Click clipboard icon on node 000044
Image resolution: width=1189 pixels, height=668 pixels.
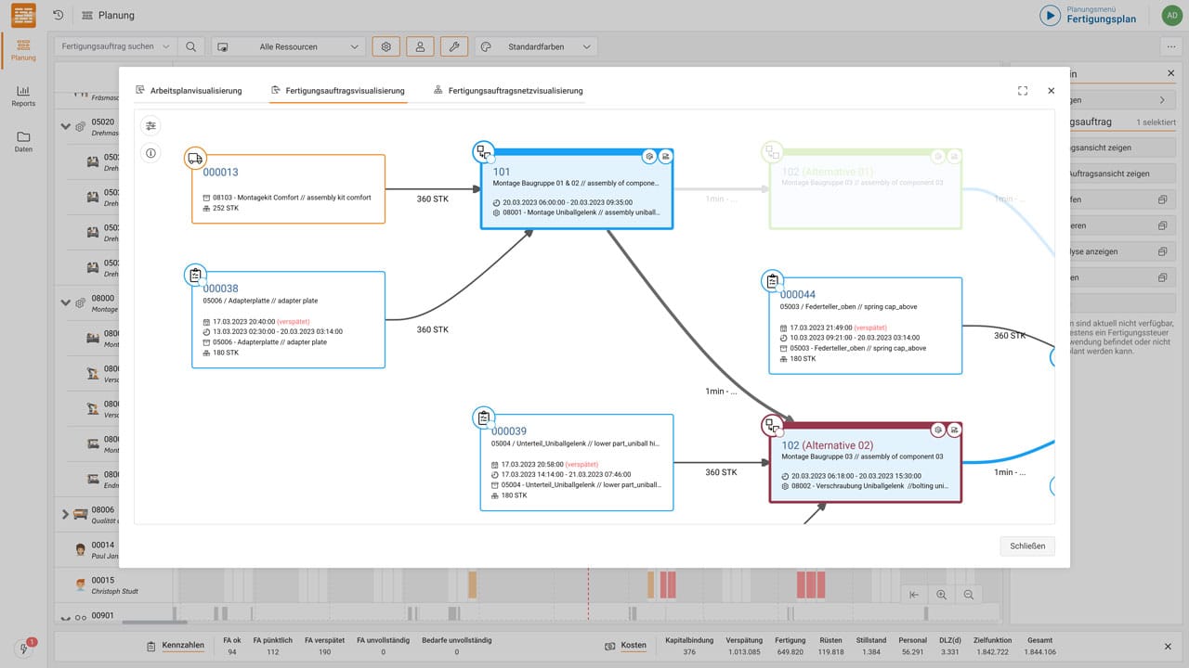772,281
